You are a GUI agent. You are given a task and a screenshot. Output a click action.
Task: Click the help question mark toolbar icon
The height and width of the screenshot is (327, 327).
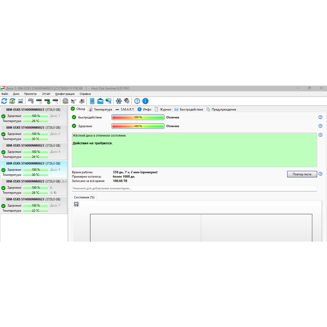pos(137,101)
